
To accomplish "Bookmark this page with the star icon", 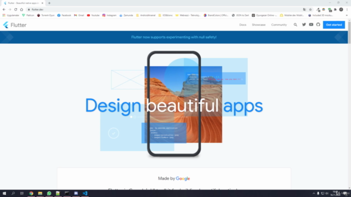I will 310,10.
